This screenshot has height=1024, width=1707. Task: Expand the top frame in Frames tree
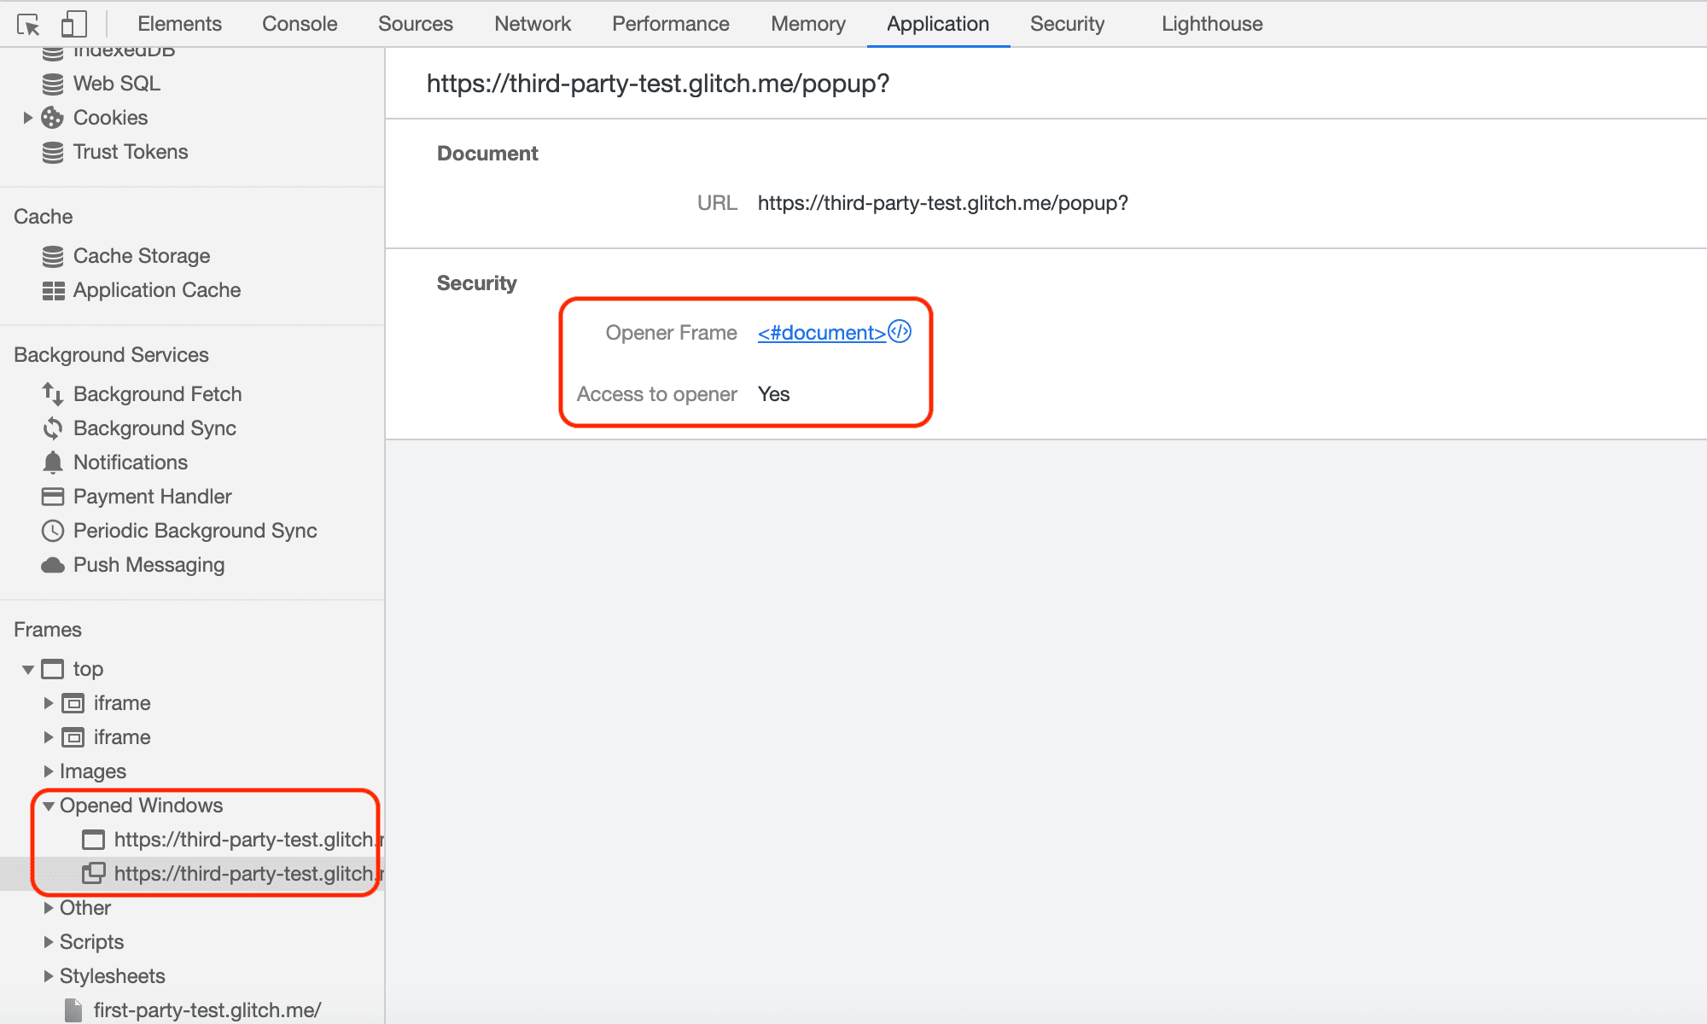pos(26,668)
